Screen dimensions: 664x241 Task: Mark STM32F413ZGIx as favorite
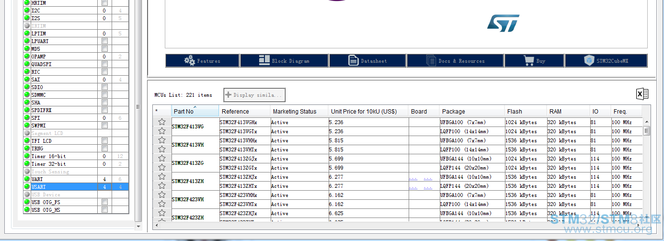[162, 168]
